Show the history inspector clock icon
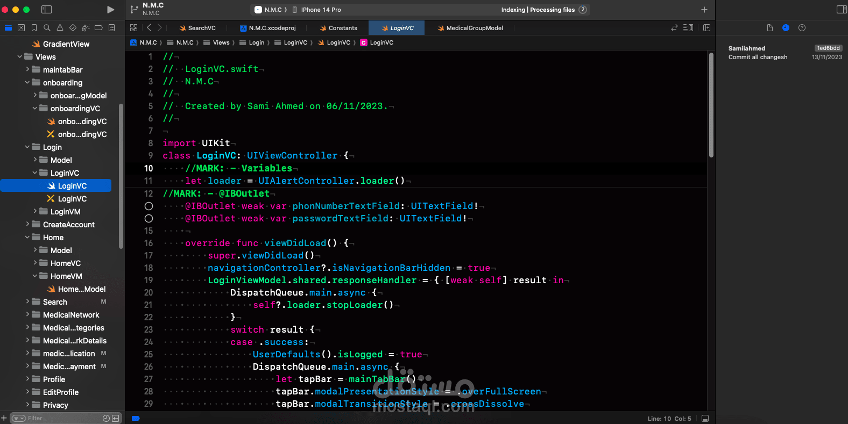This screenshot has height=424, width=848. coord(786,27)
